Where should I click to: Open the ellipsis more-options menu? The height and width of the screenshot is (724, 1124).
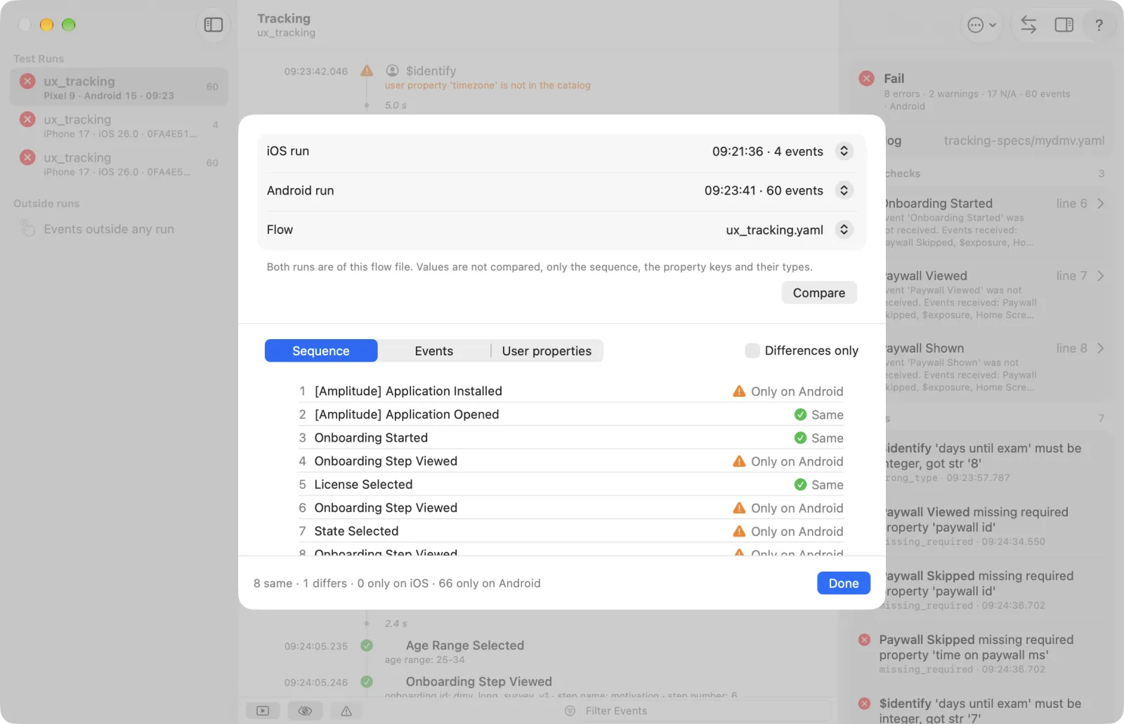coord(981,25)
